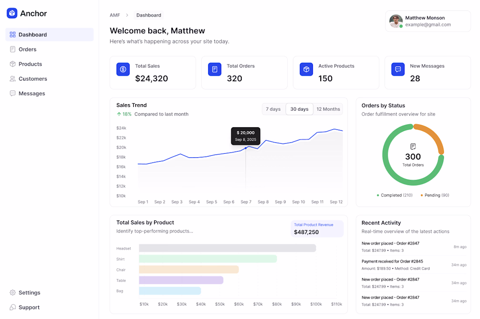Click the Sales Trend heading

point(131,105)
